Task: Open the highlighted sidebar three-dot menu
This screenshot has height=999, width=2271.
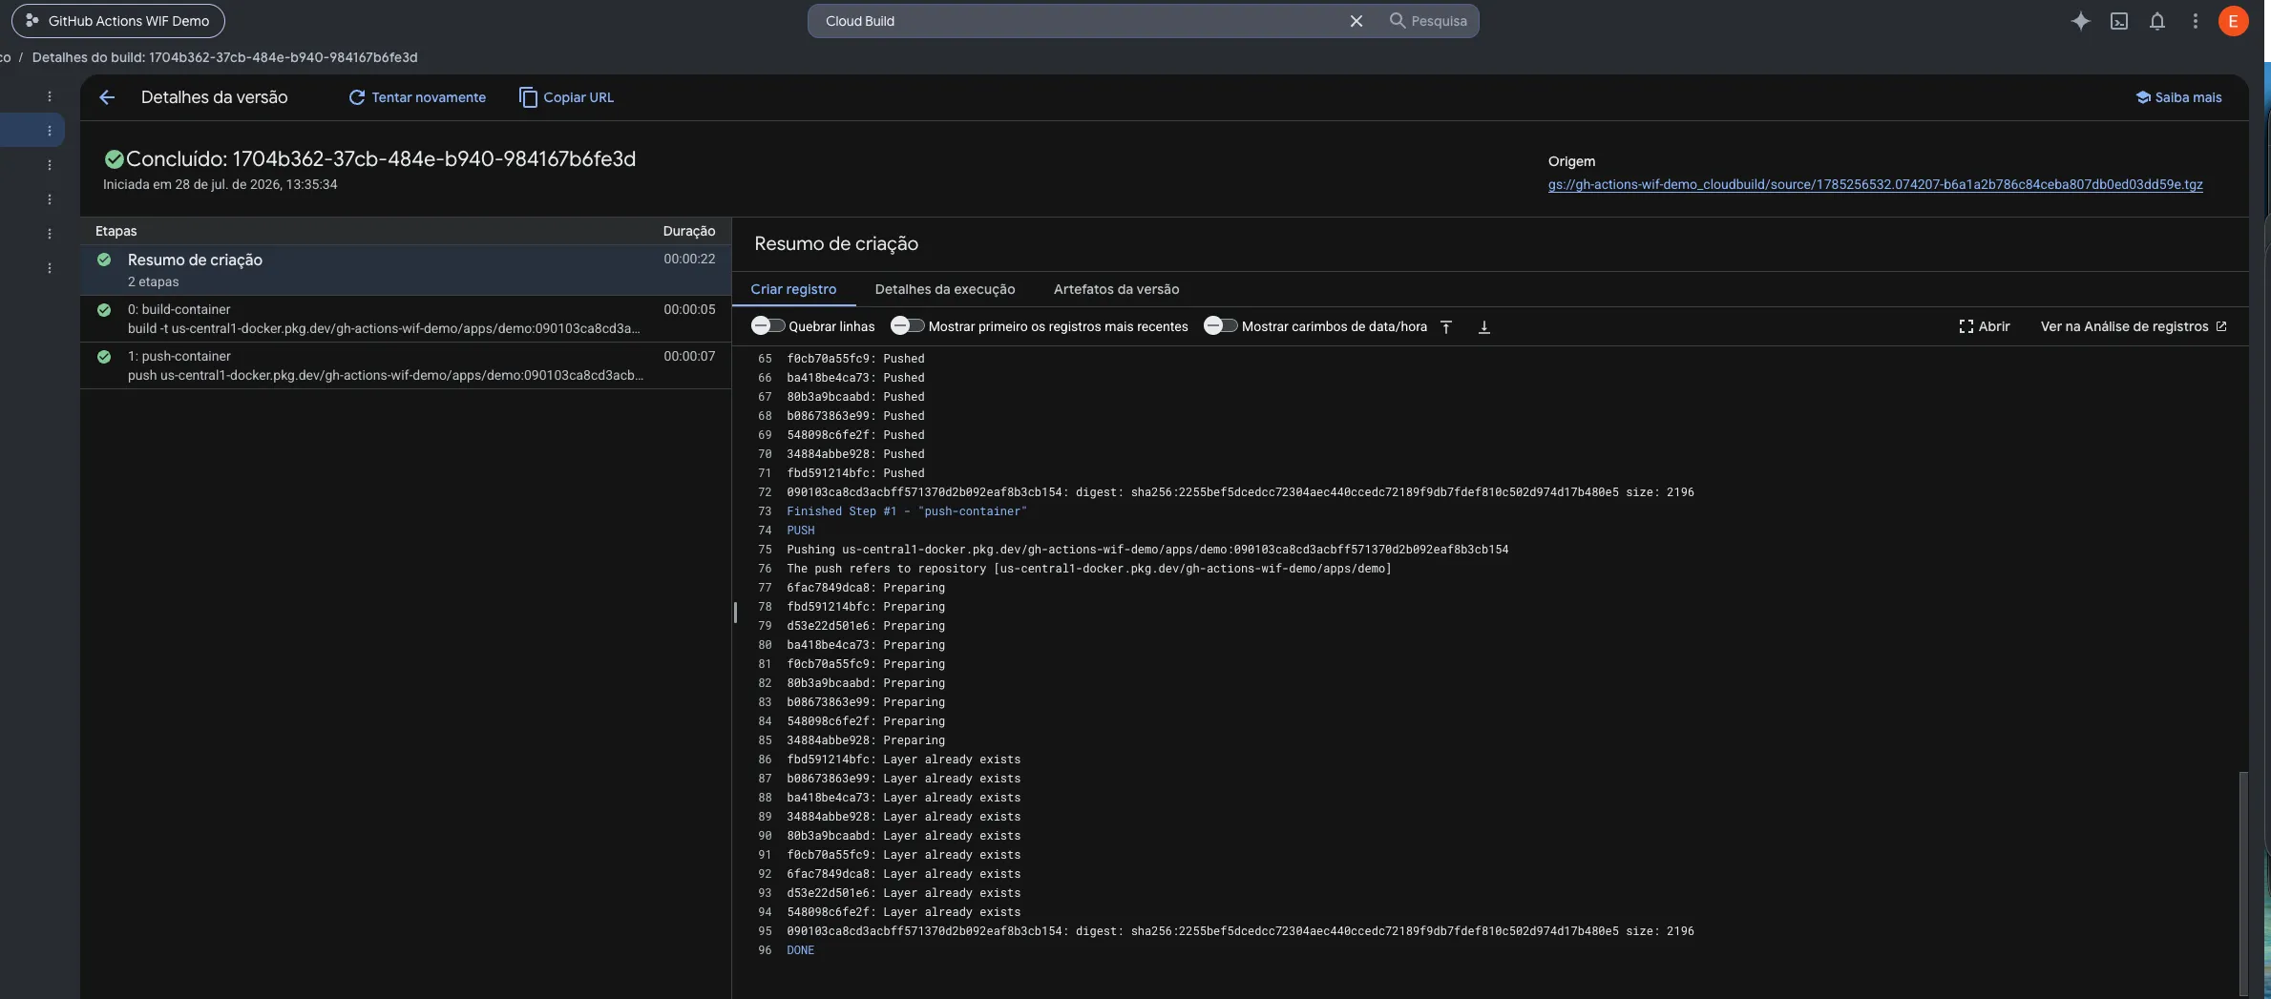Action: [x=50, y=131]
